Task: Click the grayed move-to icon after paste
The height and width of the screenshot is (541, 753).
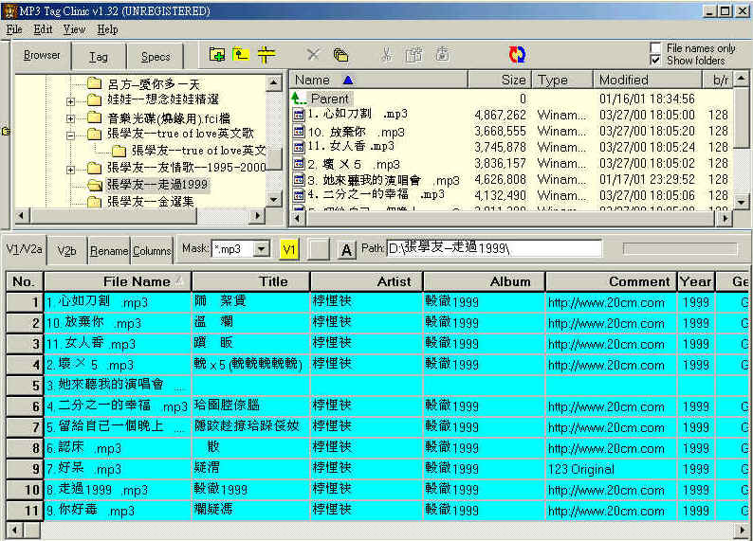Action: pos(442,55)
